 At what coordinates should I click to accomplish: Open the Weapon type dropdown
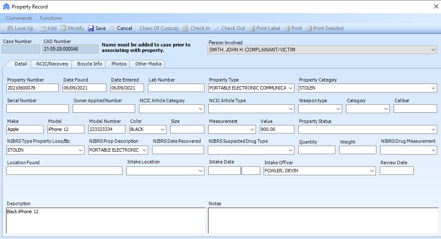click(x=338, y=109)
